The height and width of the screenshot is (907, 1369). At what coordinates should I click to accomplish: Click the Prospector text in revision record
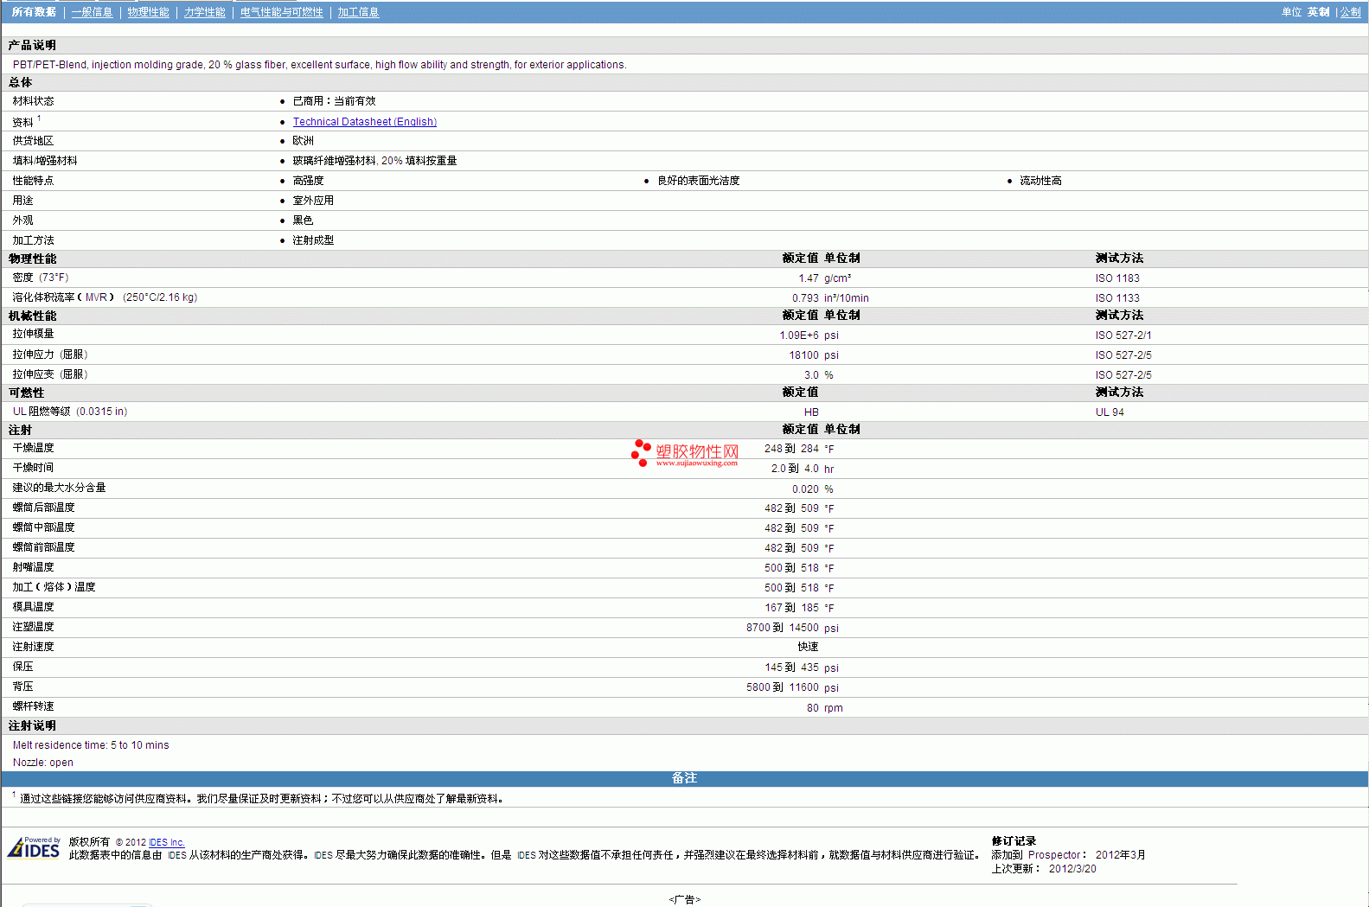pyautogui.click(x=1053, y=855)
